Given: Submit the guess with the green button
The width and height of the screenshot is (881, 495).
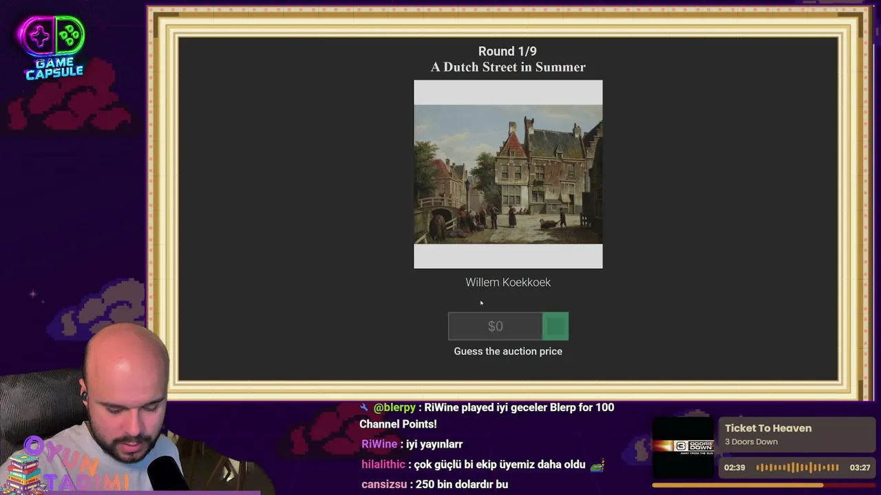Looking at the screenshot, I should click(555, 326).
